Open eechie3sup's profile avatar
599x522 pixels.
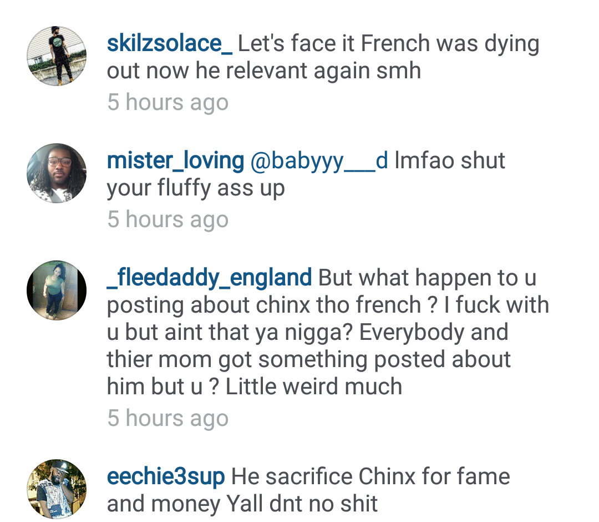tap(57, 489)
